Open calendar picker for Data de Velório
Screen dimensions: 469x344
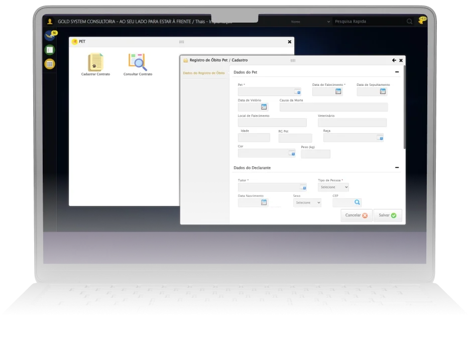coord(264,107)
